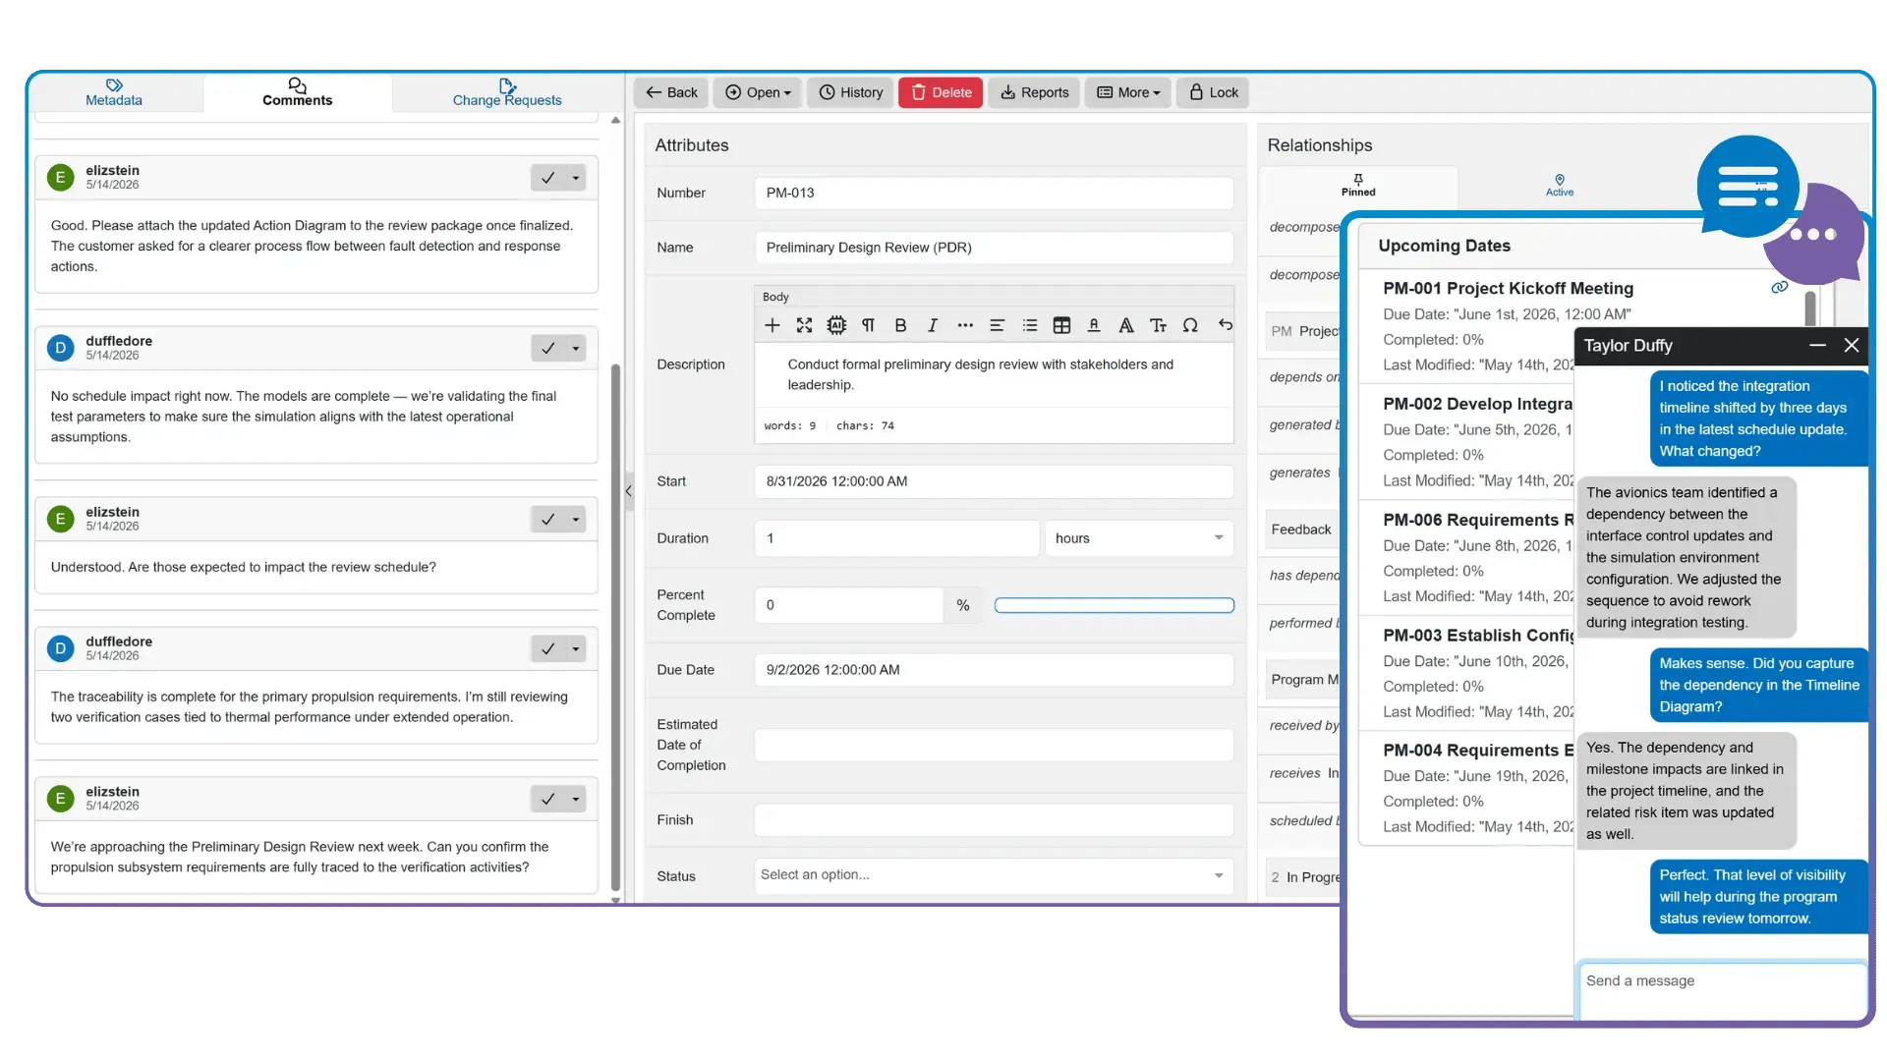This screenshot has width=1887, height=1061.
Task: Undo the last edit in the editor toolbar
Action: tap(1225, 324)
